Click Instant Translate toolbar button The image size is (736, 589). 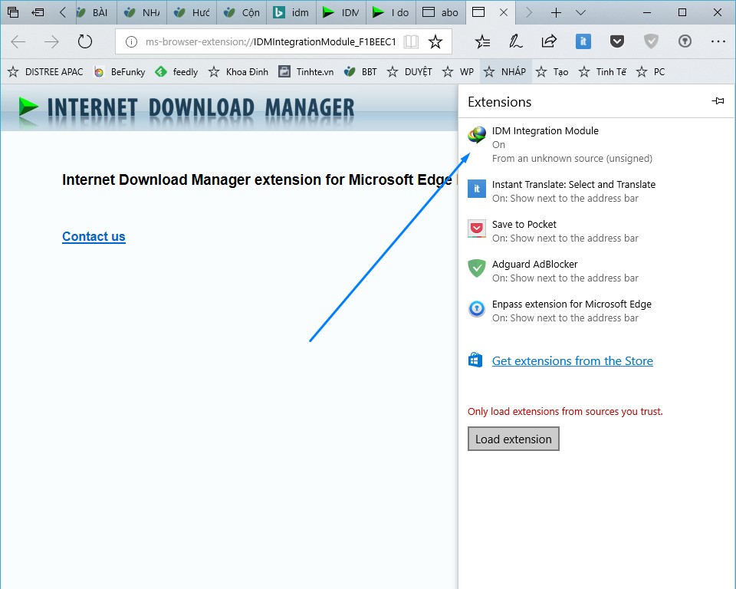tap(583, 42)
